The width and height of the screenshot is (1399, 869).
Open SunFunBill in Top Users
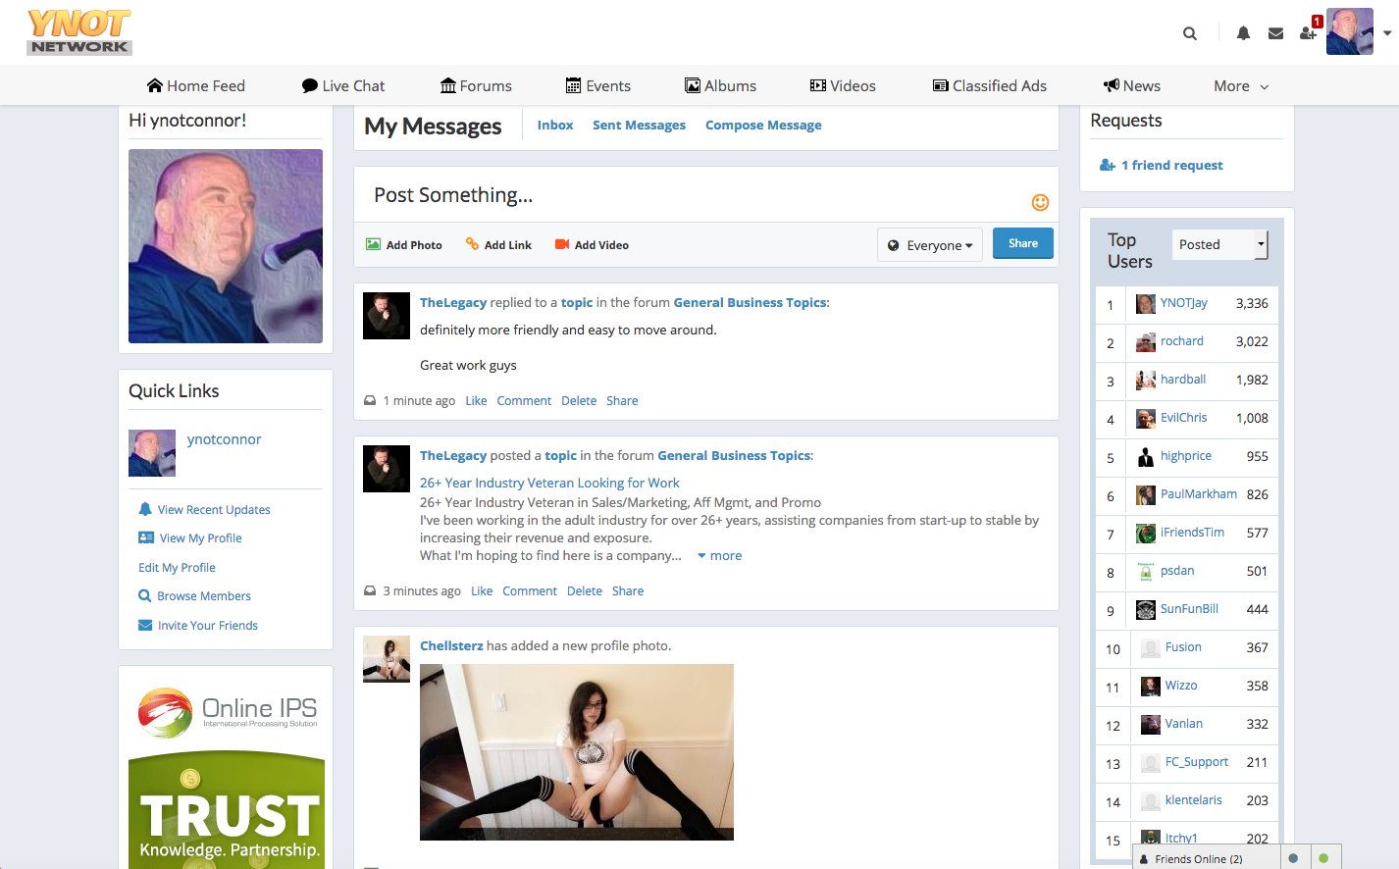click(x=1189, y=609)
